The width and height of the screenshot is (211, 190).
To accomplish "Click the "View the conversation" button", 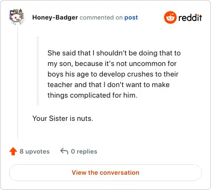I will pyautogui.click(x=105, y=173).
